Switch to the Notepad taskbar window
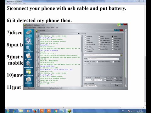The height and width of the screenshot is (113, 151). tap(62, 111)
